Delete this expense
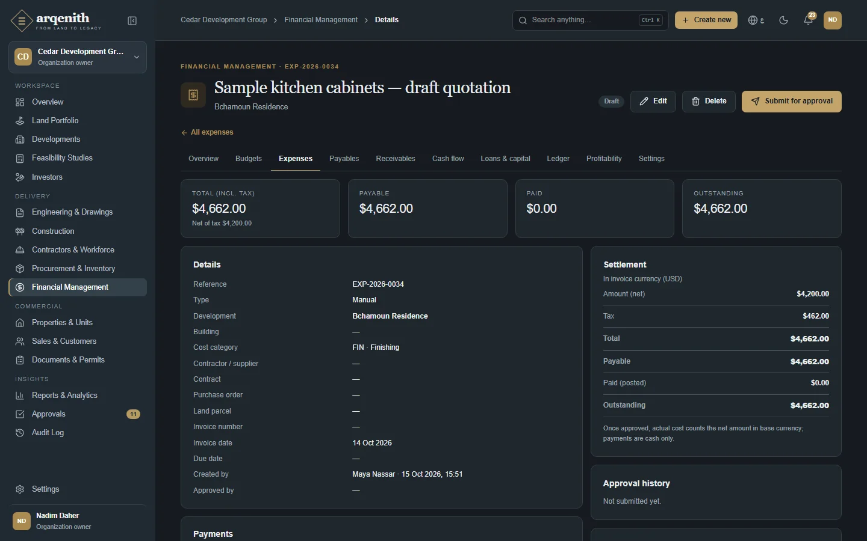The height and width of the screenshot is (541, 867). (x=709, y=102)
